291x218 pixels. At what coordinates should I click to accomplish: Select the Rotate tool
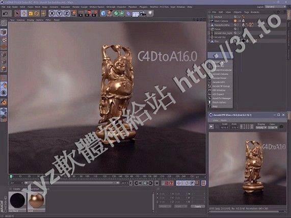pyautogui.click(x=37, y=14)
